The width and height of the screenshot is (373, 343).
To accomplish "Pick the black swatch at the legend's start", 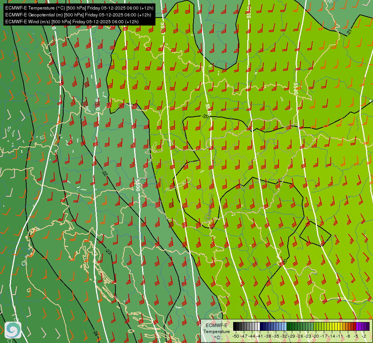I will [235, 326].
